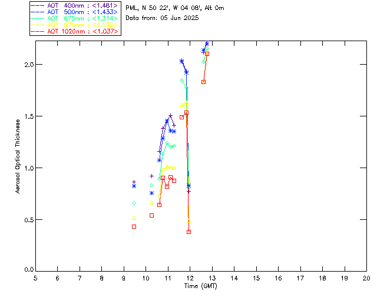Click the x-axis tick label '17'

pyautogui.click(x=300, y=278)
